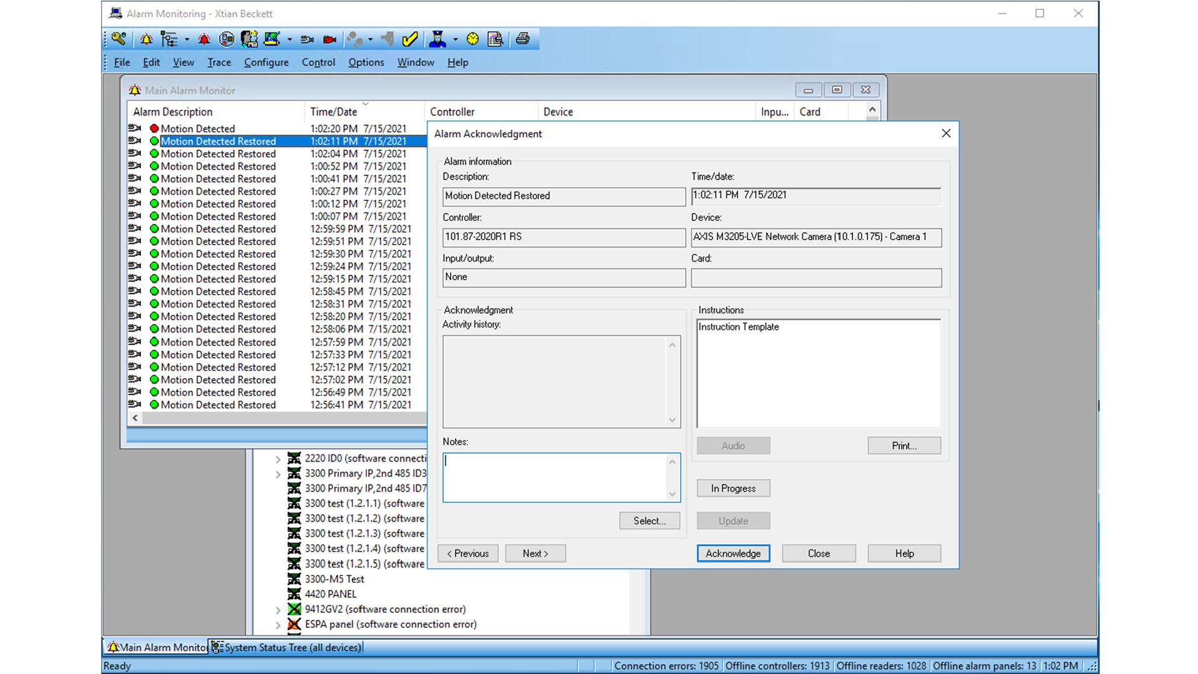Open dropdown arrow beside system status tree icon
This screenshot has height=674, width=1198.
click(x=187, y=39)
